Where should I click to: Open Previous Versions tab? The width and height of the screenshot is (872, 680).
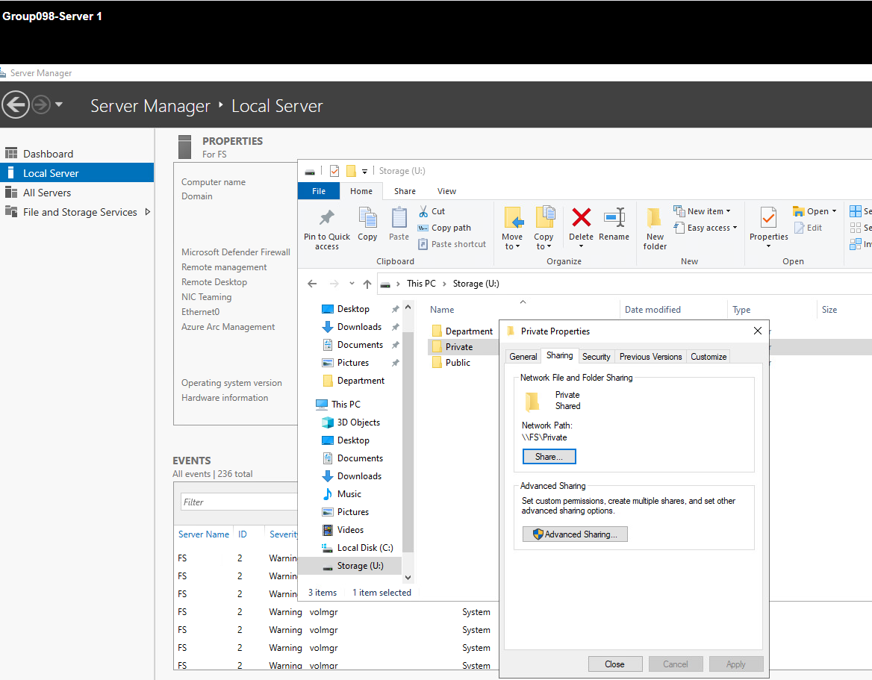[x=651, y=357]
